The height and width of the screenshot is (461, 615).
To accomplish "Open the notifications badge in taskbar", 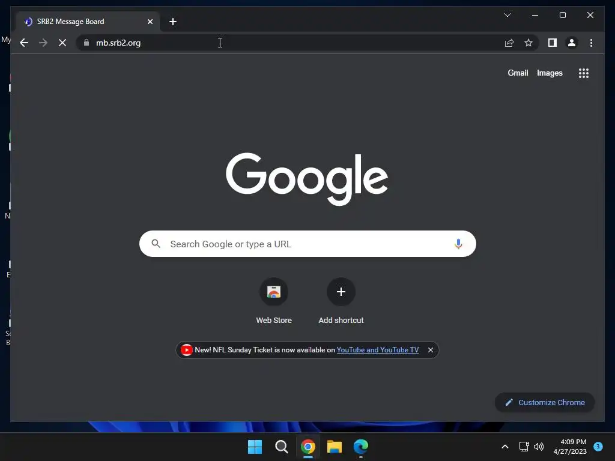I will [598, 447].
